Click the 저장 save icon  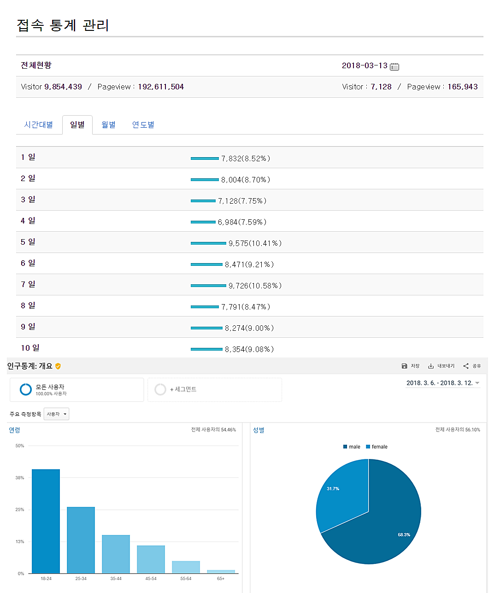pyautogui.click(x=404, y=366)
